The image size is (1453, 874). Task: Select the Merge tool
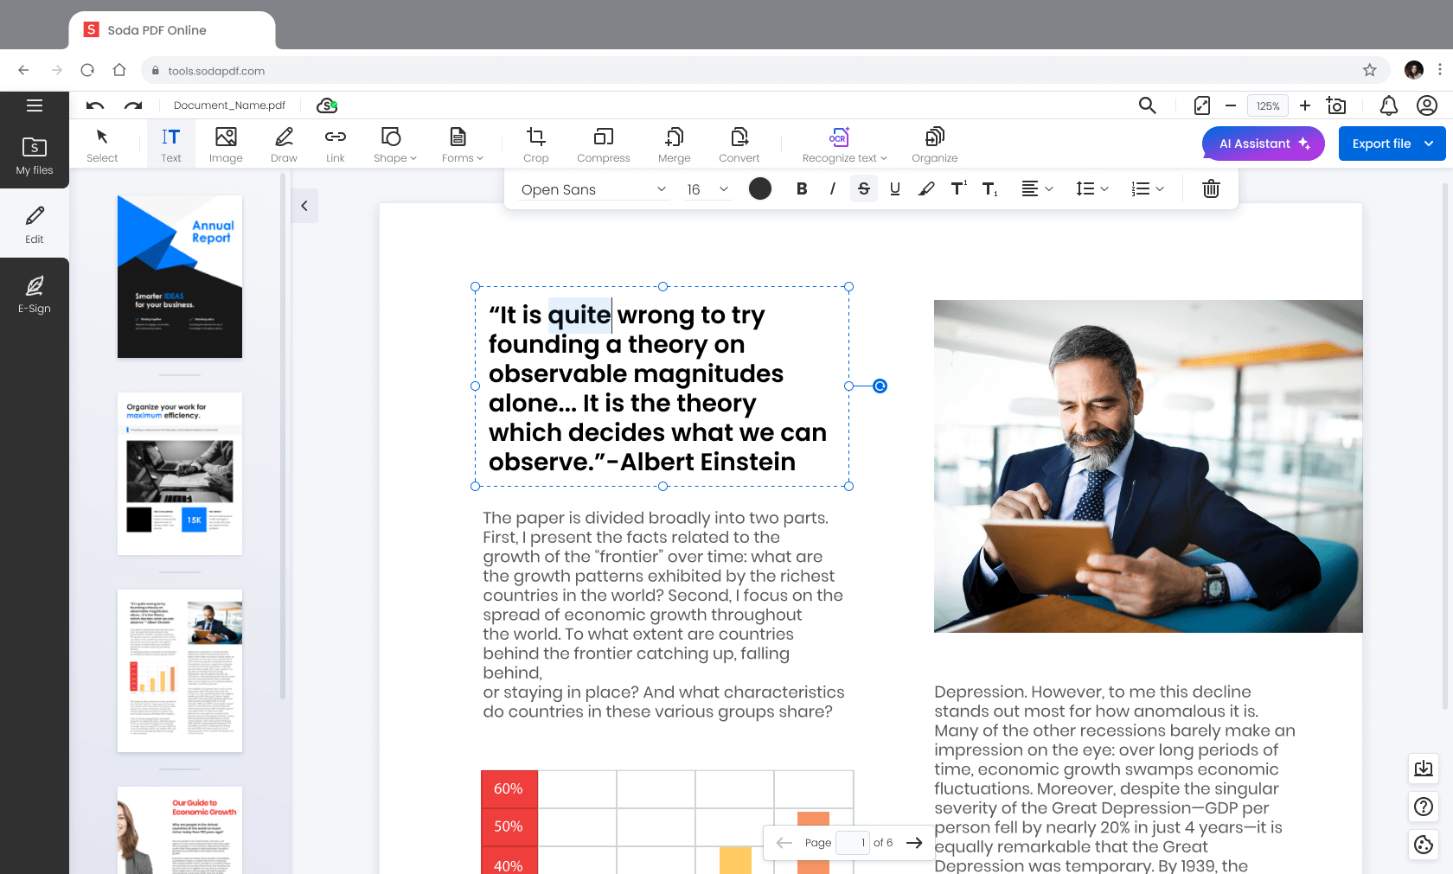tap(674, 144)
